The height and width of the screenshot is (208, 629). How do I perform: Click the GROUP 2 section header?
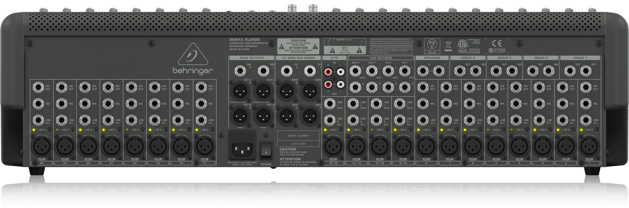(x=541, y=58)
